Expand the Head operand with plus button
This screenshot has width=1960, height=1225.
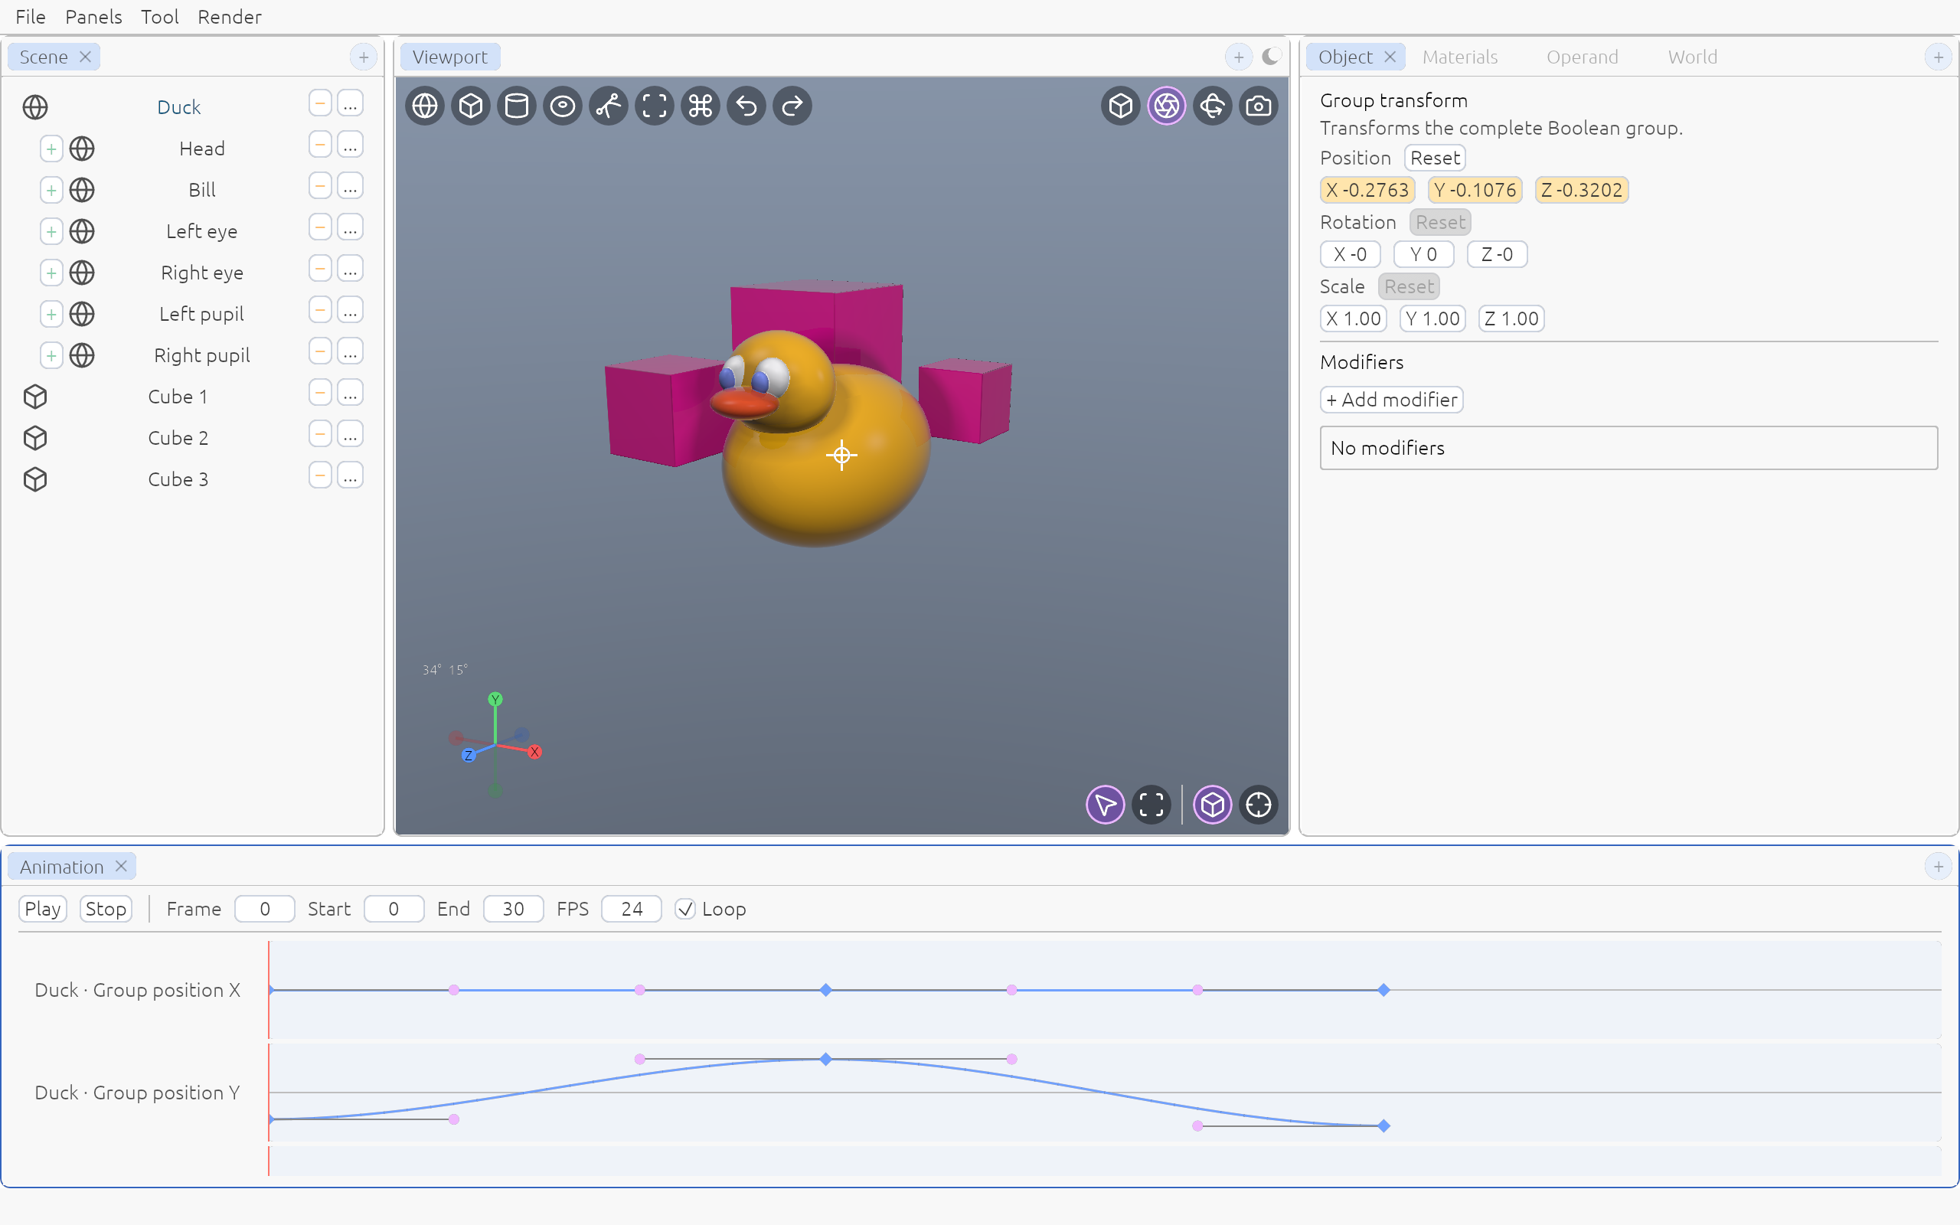[x=51, y=149]
